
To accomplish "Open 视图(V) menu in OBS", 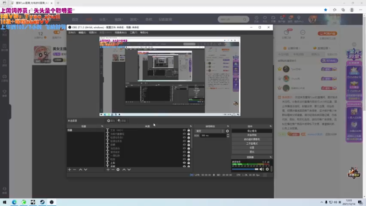I will [x=93, y=33].
